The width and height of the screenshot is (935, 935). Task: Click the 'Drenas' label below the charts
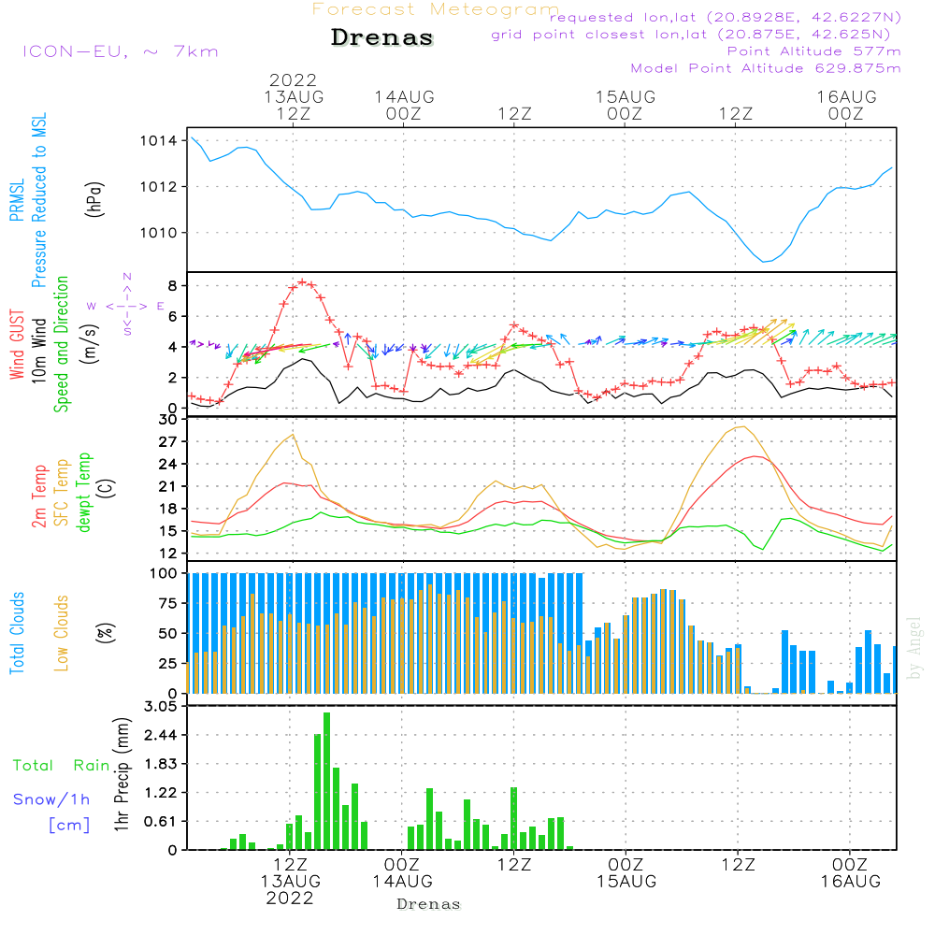[429, 904]
